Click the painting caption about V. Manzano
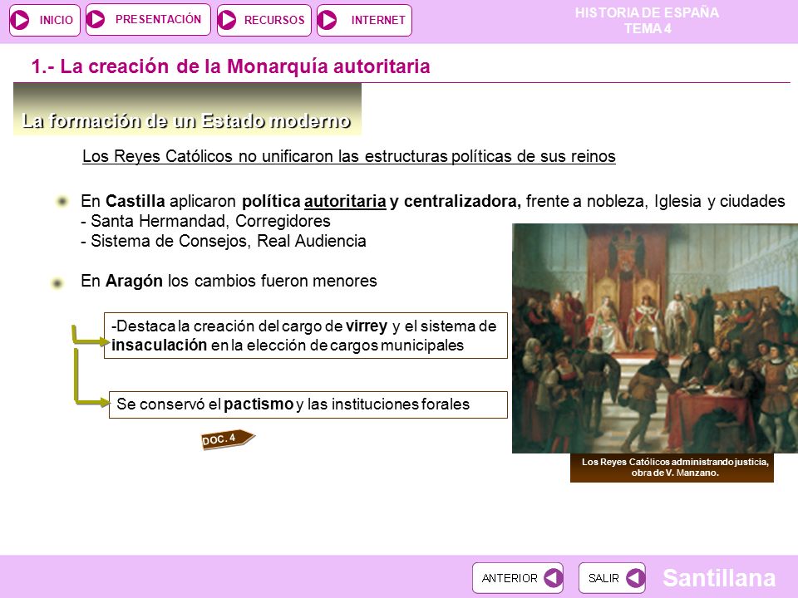Viewport: 798px width, 598px height. (672, 468)
